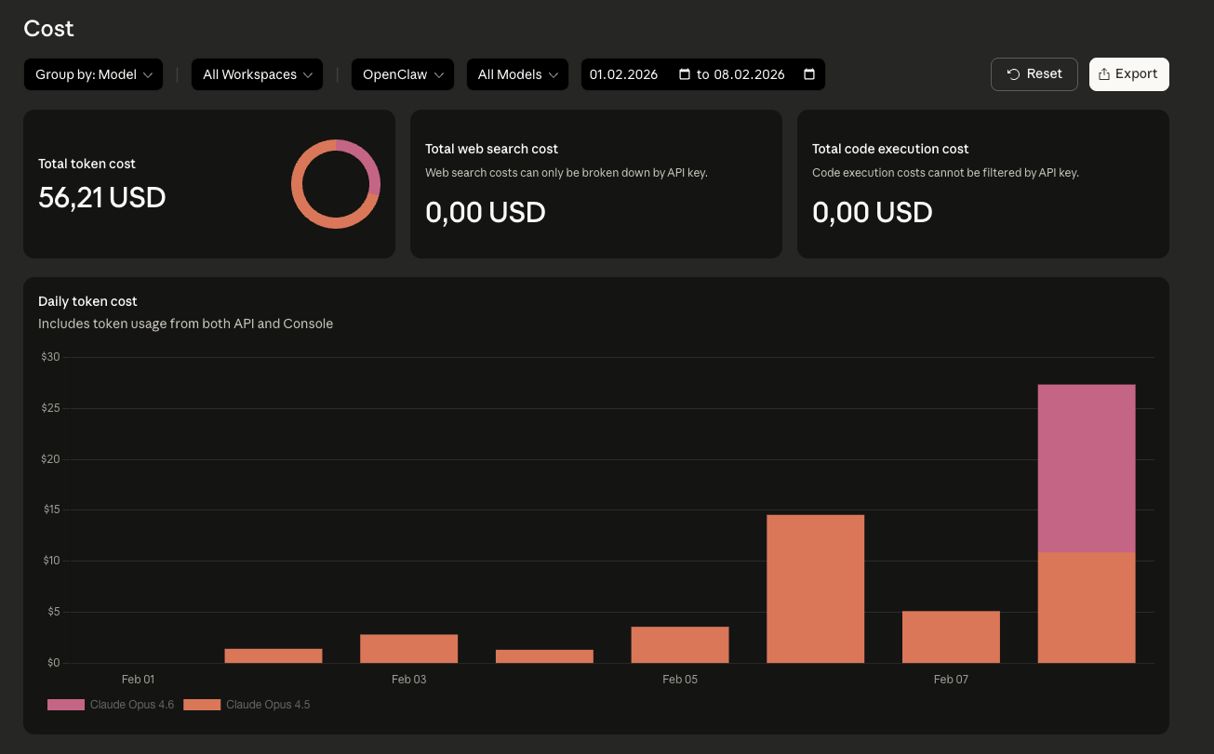The width and height of the screenshot is (1214, 754).
Task: Click the orange Opus 4.5 segment of Feb 08
Action: [1087, 608]
